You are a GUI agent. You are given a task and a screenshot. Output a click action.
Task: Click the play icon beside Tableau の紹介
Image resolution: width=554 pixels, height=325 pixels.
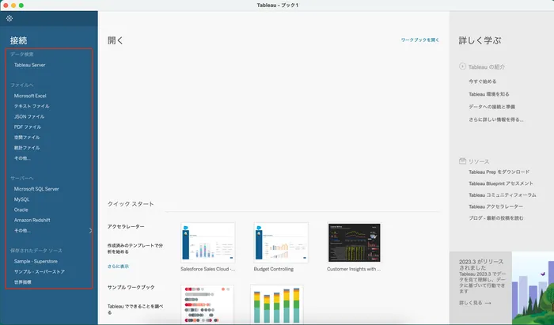(x=462, y=66)
